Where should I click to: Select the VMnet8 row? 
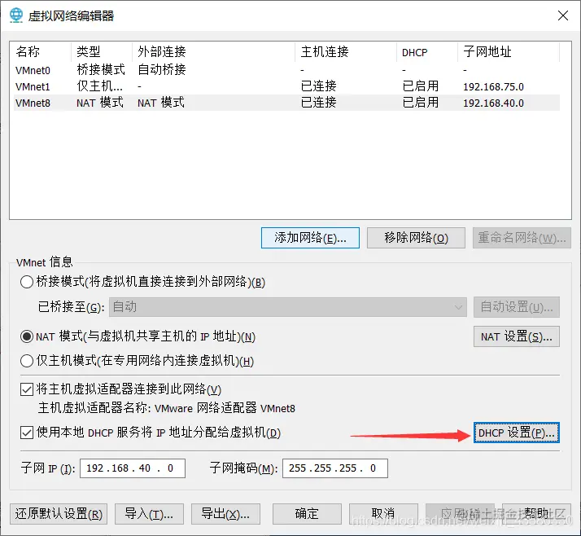[x=286, y=103]
